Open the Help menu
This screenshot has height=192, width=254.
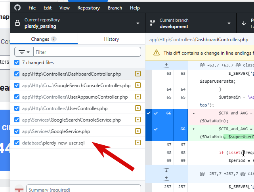point(135,8)
